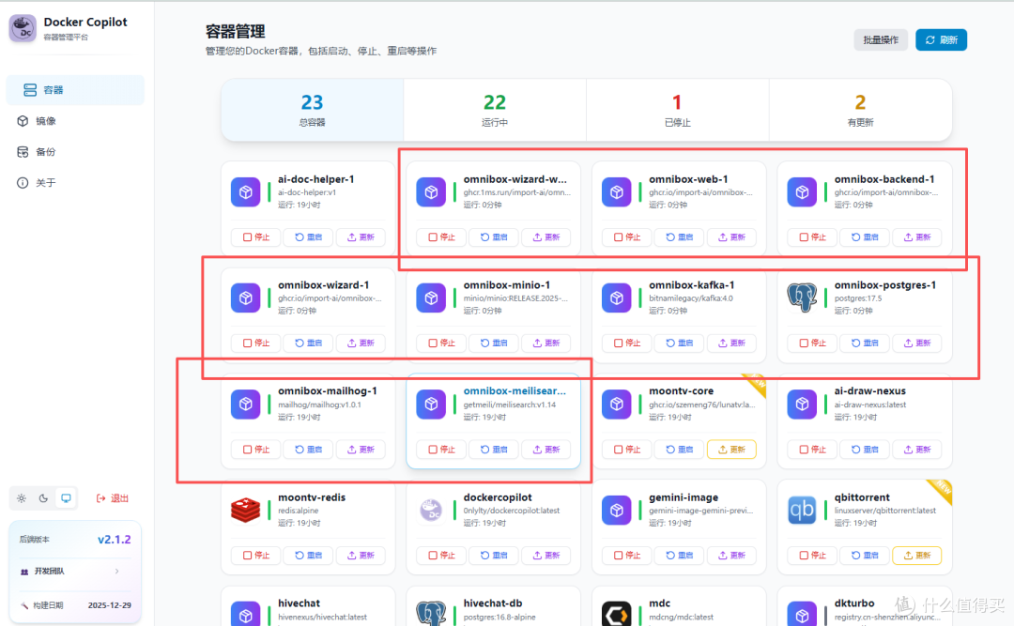Stop the ai-draw-nexus container
This screenshot has height=626, width=1014.
[811, 450]
